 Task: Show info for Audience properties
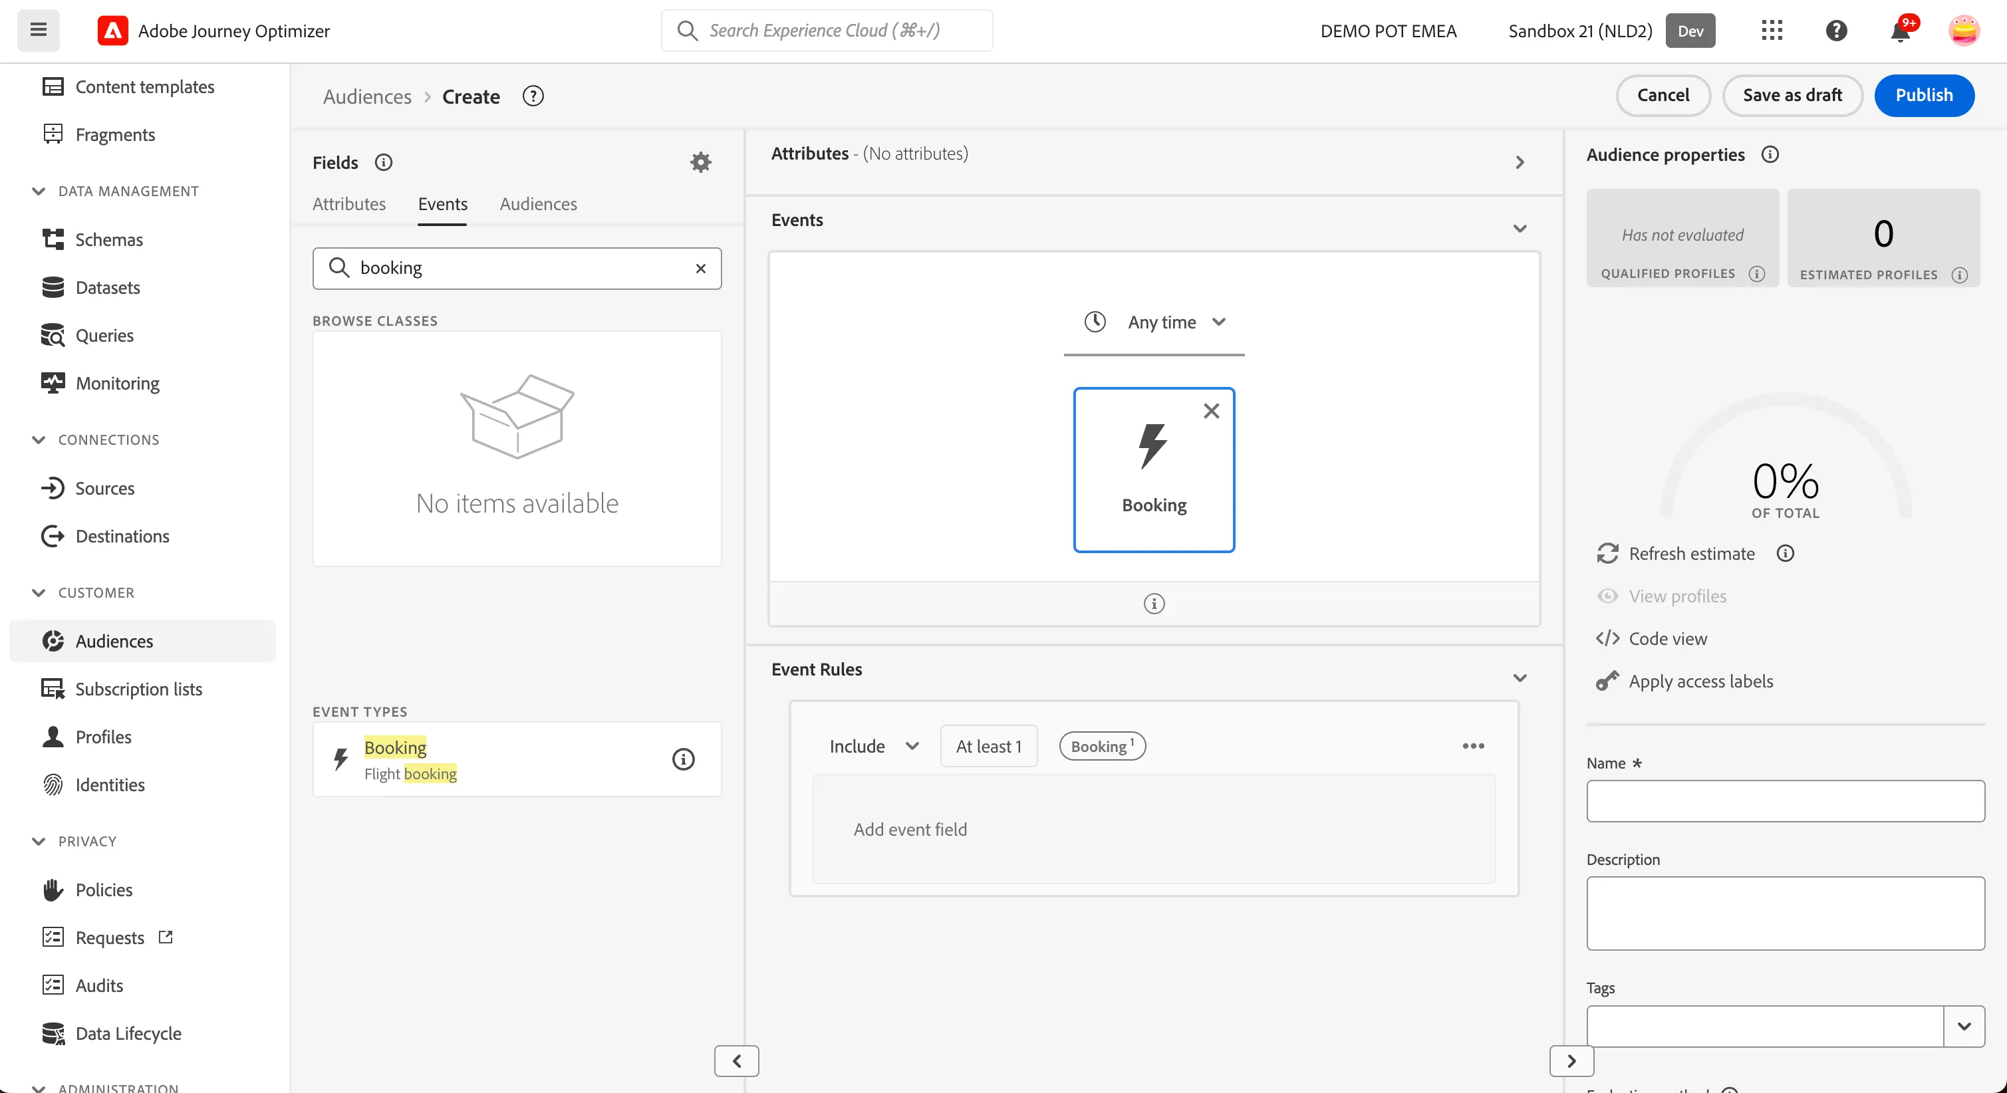coord(1770,154)
